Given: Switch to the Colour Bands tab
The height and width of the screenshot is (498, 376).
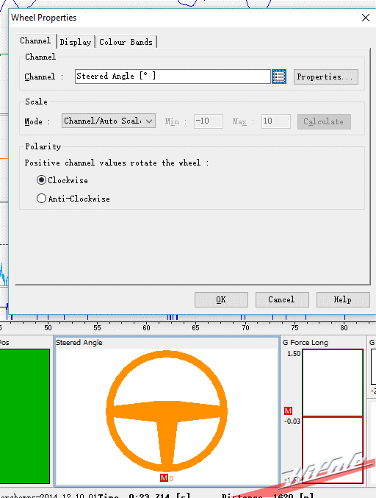Looking at the screenshot, I should click(126, 42).
